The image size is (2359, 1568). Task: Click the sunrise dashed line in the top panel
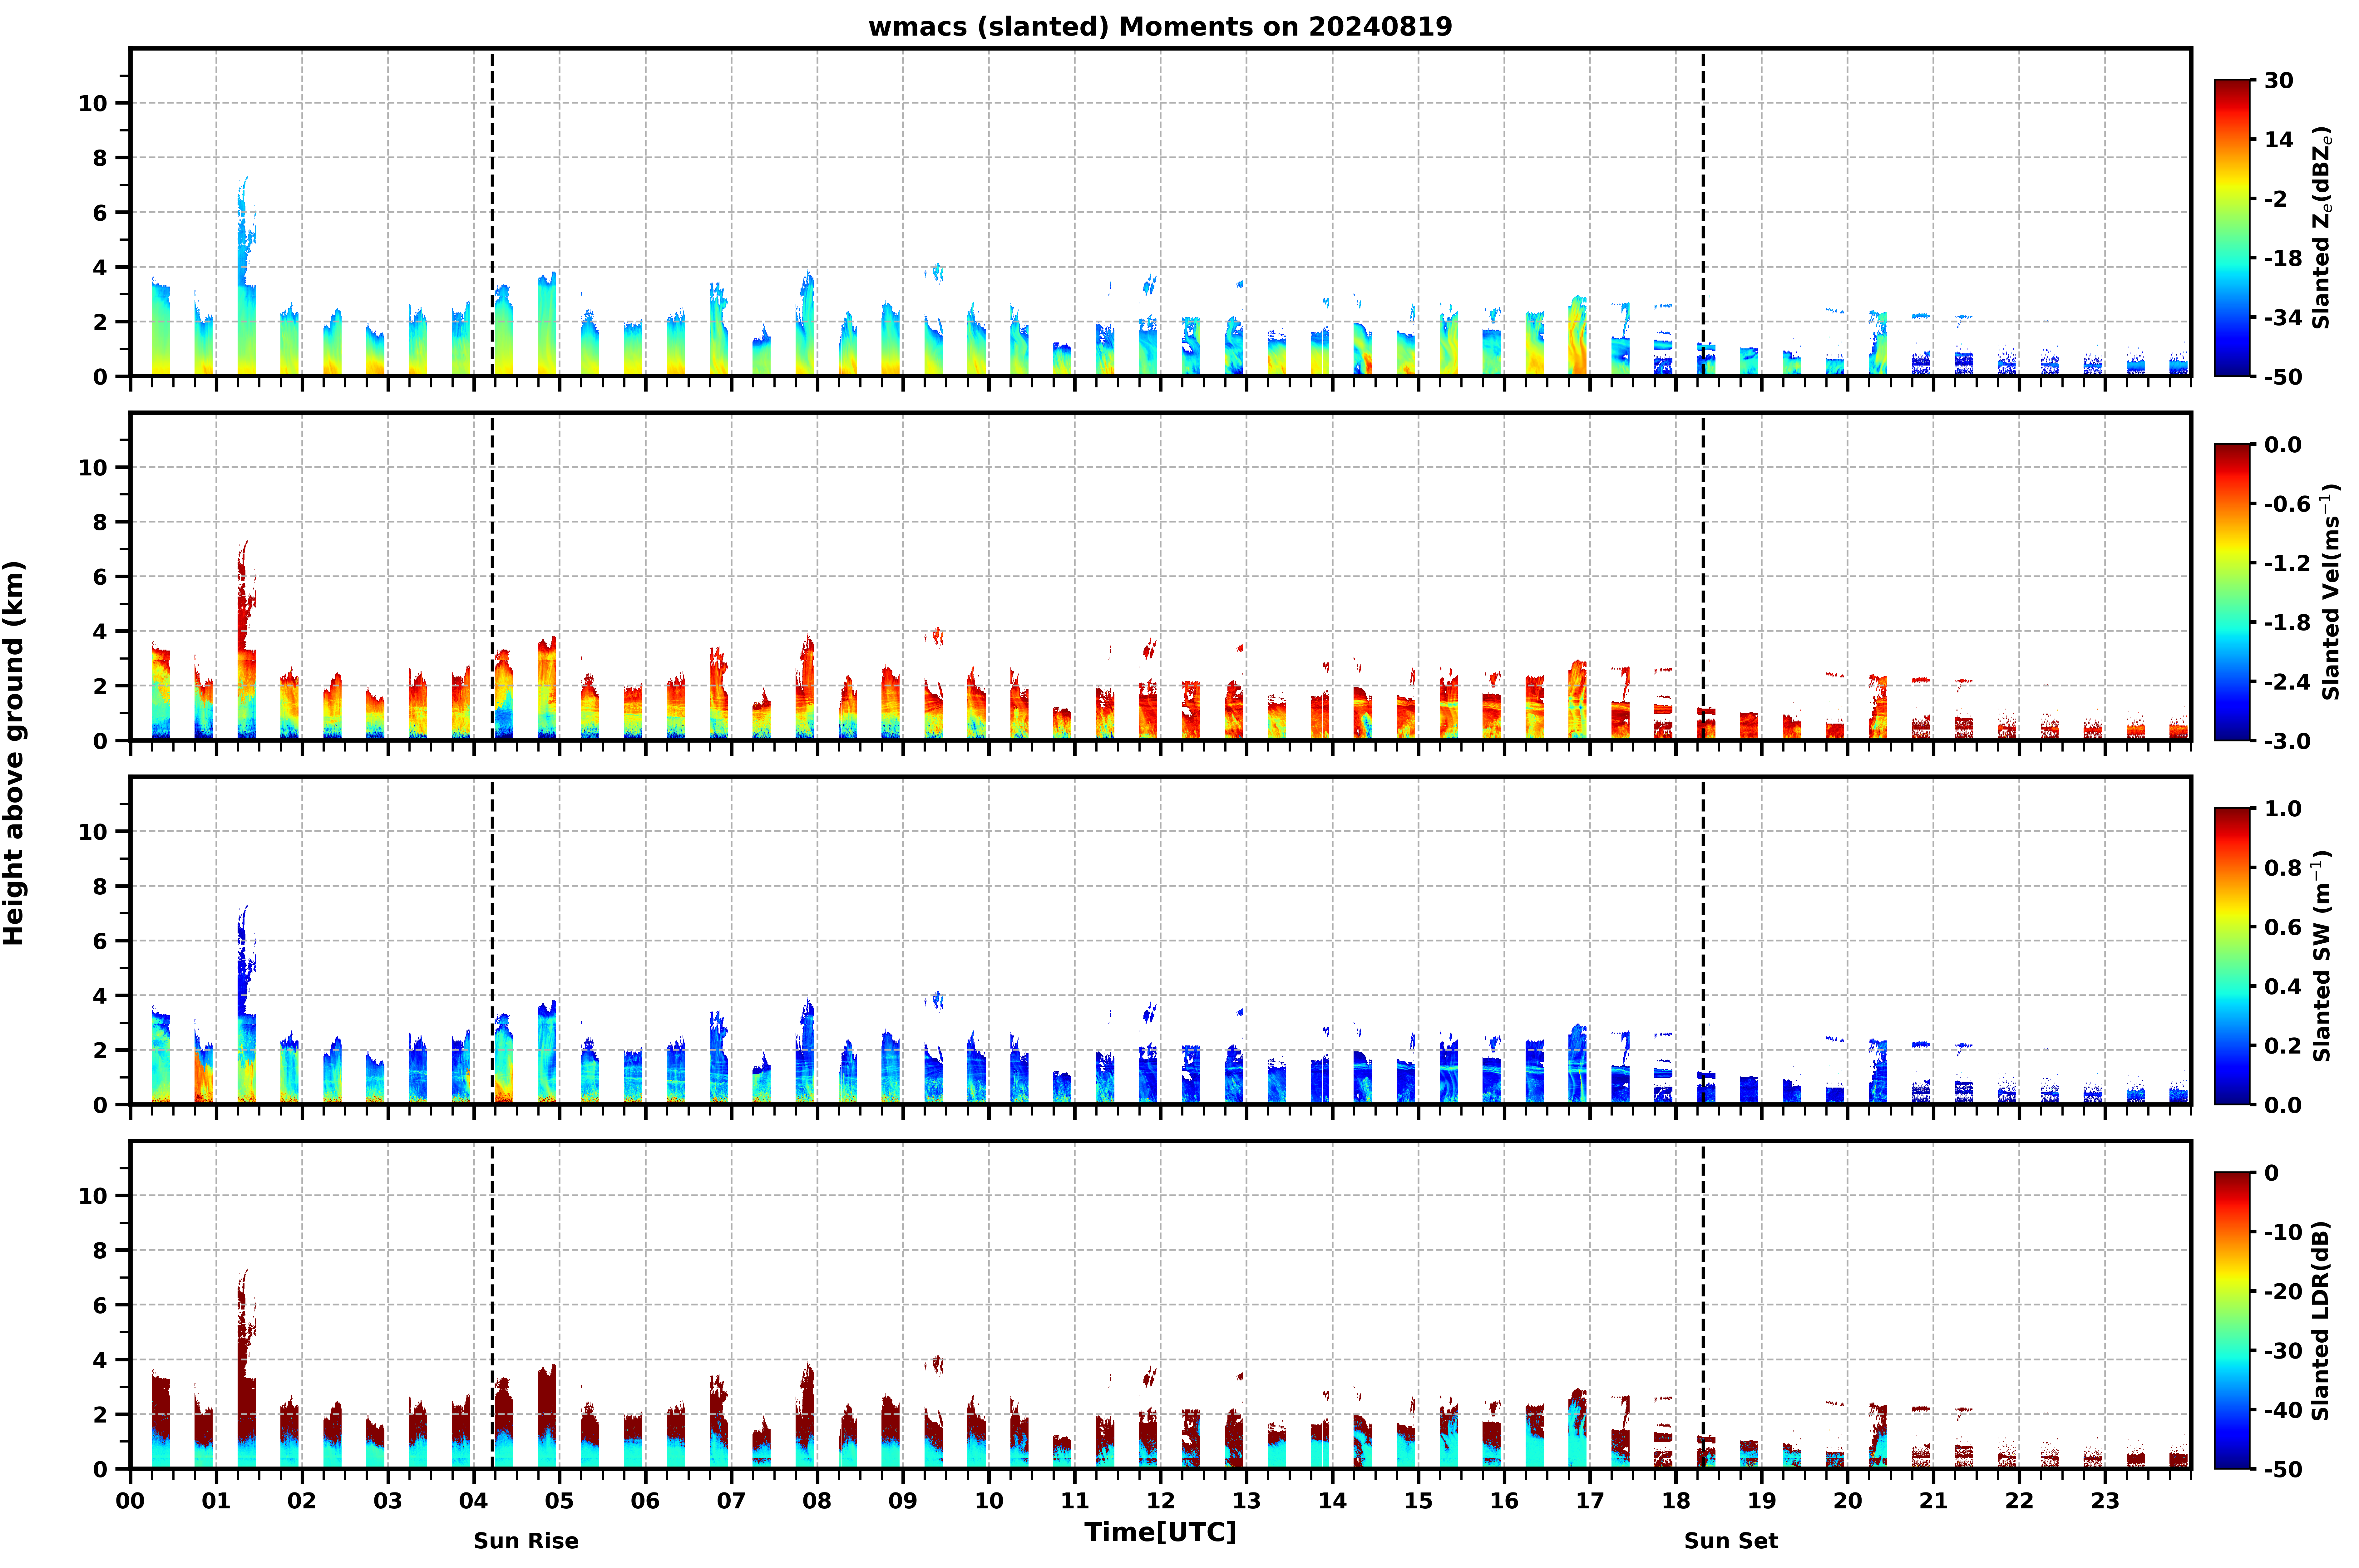(492, 212)
